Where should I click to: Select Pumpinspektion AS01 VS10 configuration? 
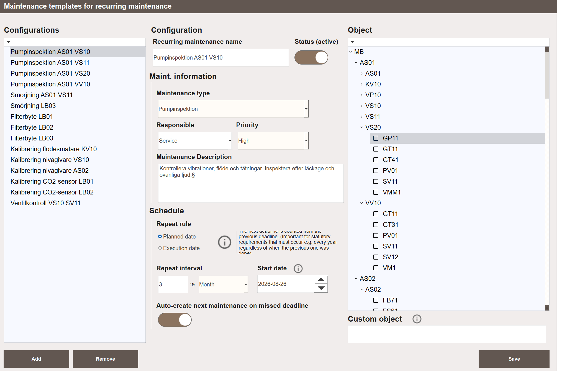click(78, 52)
